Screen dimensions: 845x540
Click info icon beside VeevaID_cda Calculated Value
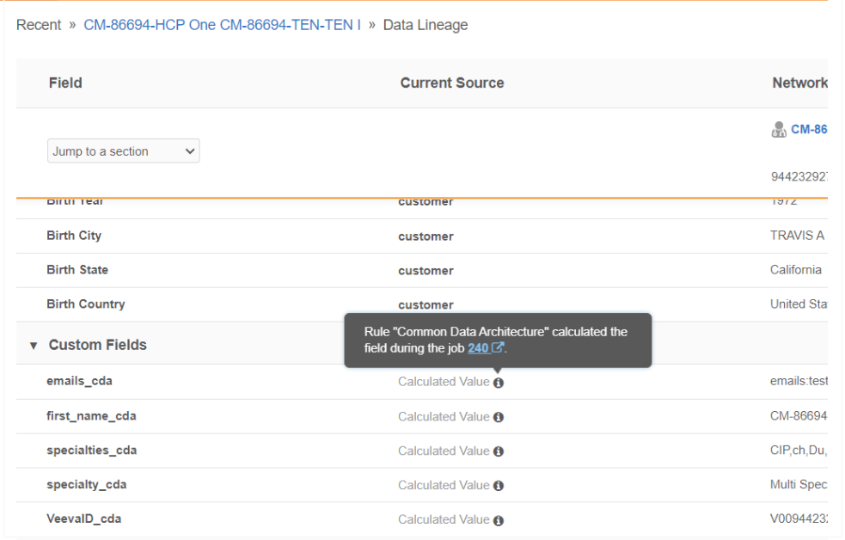point(499,520)
